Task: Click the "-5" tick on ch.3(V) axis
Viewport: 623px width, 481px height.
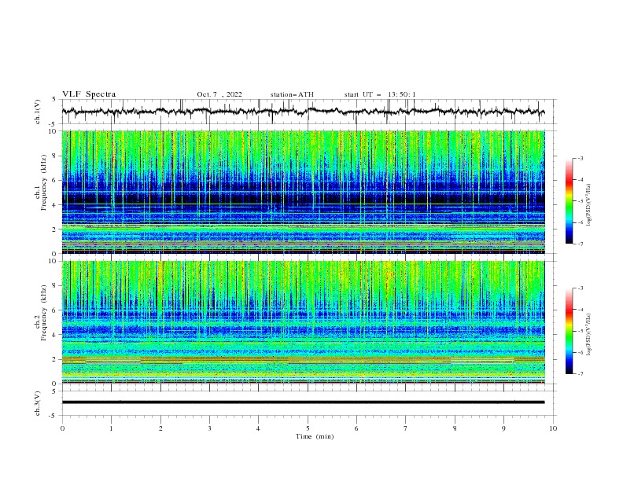Action: click(x=53, y=416)
